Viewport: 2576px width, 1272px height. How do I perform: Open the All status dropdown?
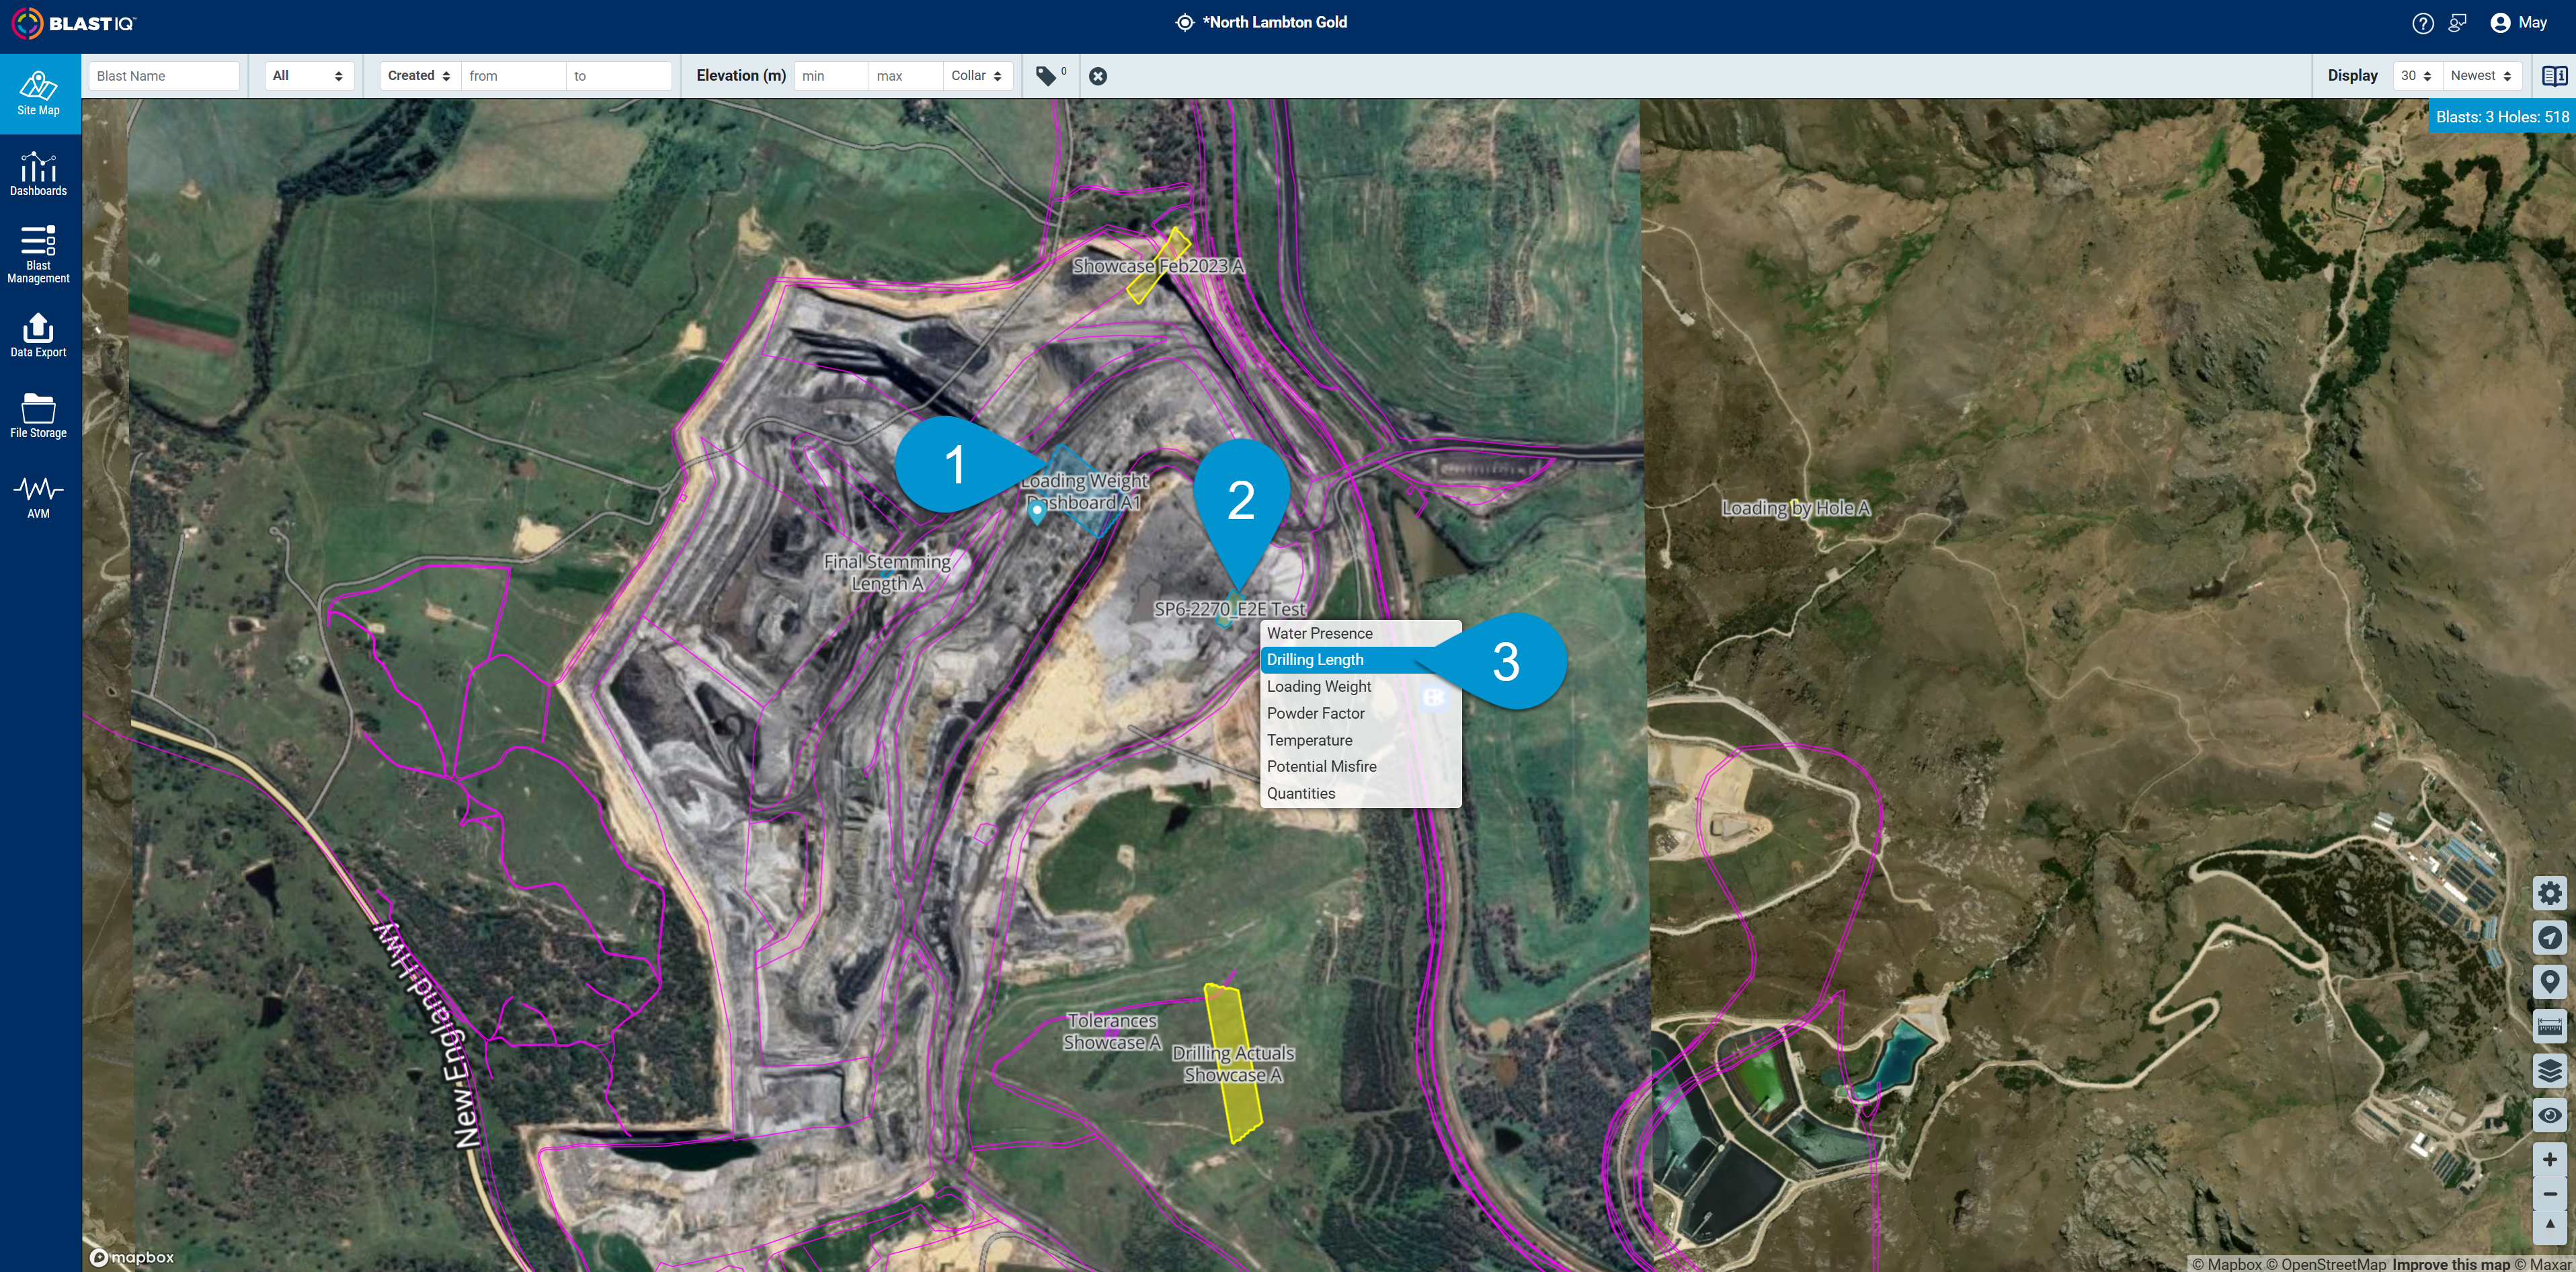309,76
